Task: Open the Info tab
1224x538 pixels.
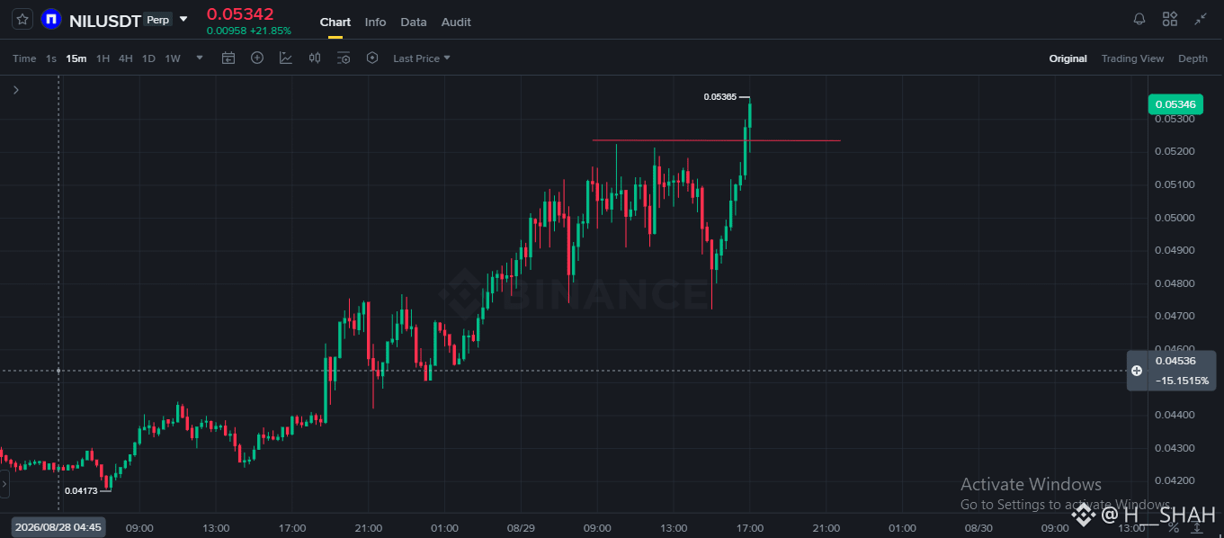Action: click(x=375, y=22)
